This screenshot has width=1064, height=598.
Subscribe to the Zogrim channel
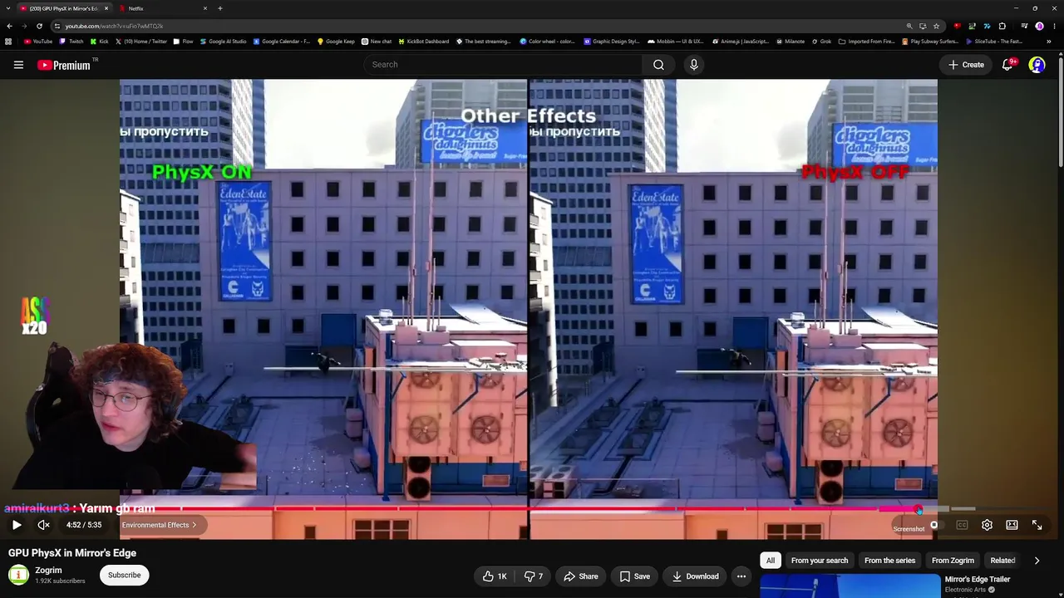(x=124, y=575)
